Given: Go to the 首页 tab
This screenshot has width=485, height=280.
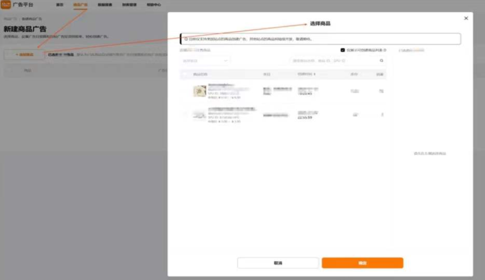Looking at the screenshot, I should tap(60, 5).
